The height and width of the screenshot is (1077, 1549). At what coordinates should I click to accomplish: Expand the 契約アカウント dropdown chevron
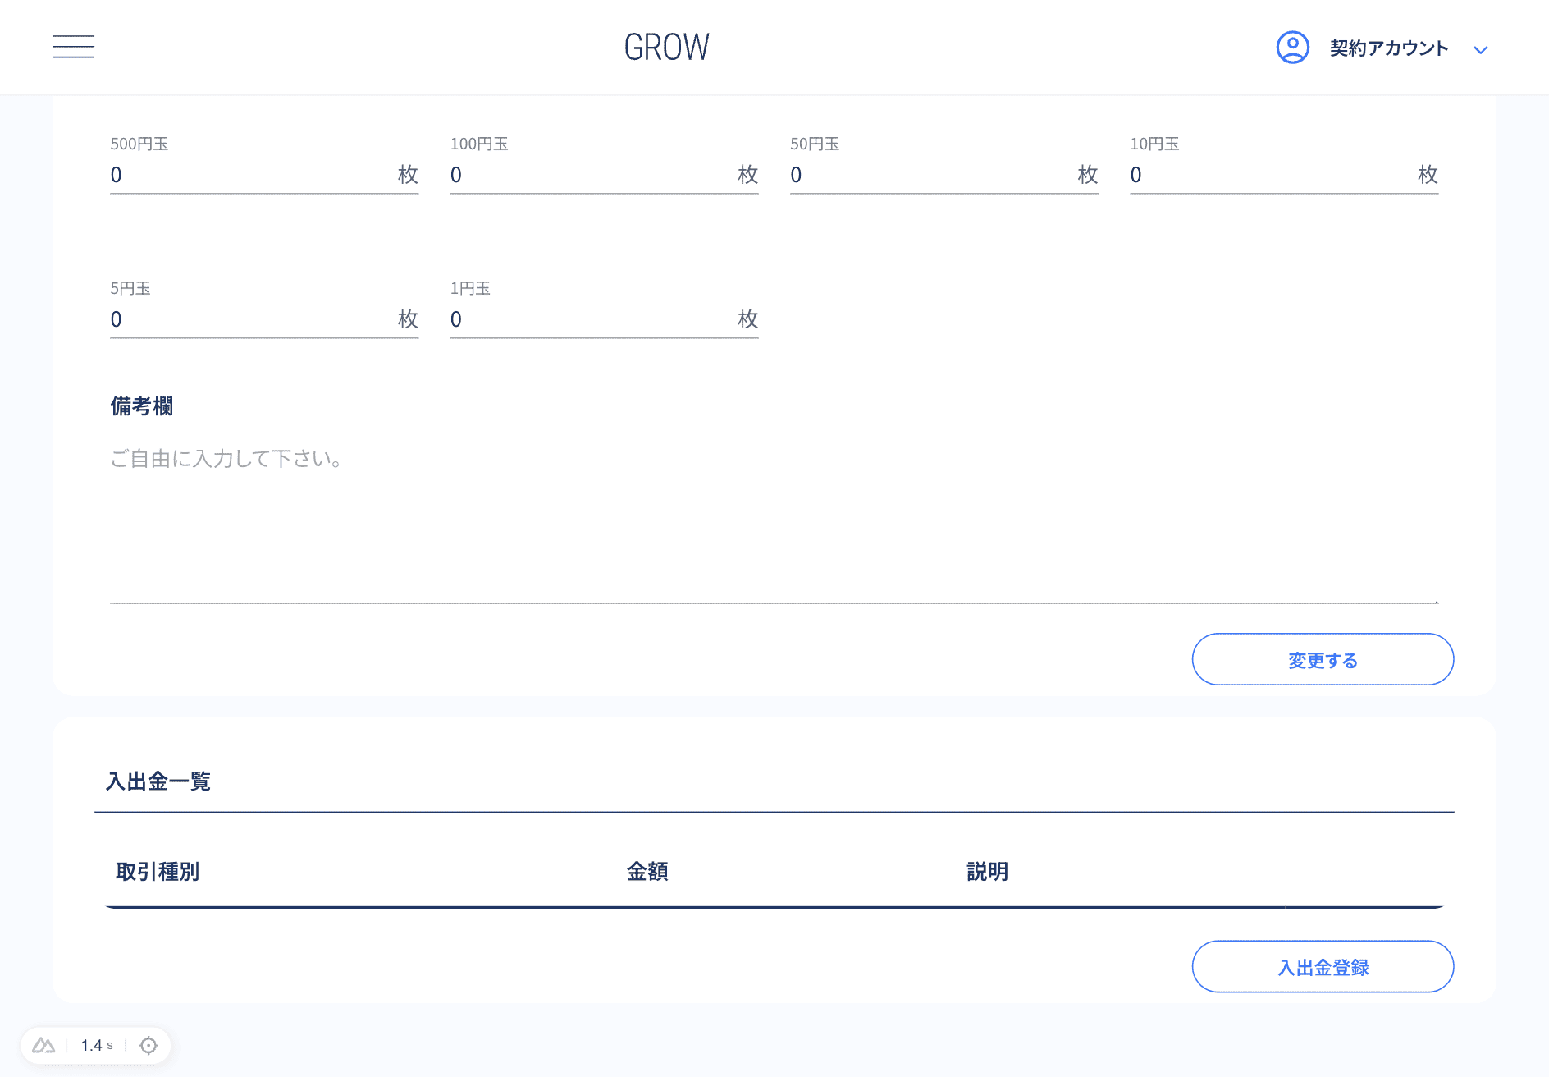1480,50
